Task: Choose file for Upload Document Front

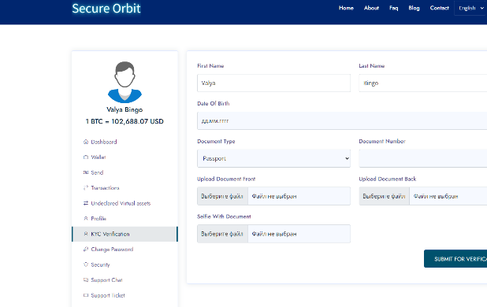Action: coord(222,196)
